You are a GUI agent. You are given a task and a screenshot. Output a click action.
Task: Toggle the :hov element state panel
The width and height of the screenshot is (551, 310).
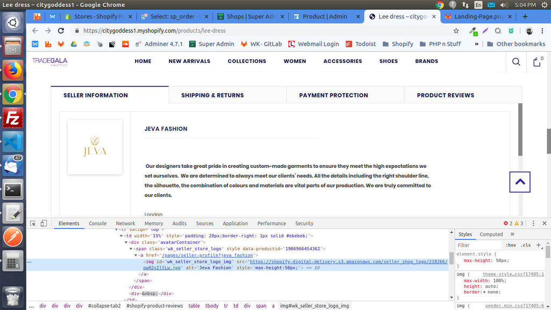coord(511,245)
